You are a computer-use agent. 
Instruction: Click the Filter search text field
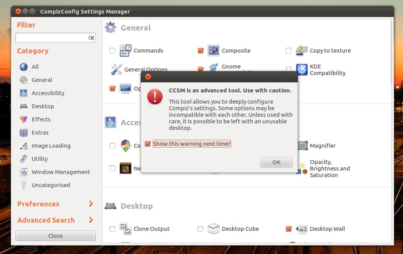[x=51, y=38]
